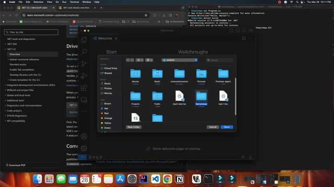Select the Green tag in dialog sidebar
This screenshot has width=334, height=187.
click(x=105, y=128)
